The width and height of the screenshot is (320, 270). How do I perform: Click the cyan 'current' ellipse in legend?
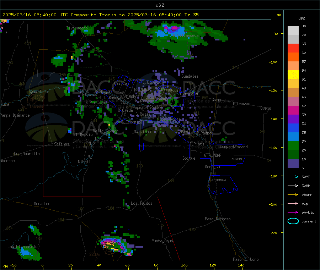(x=293, y=221)
